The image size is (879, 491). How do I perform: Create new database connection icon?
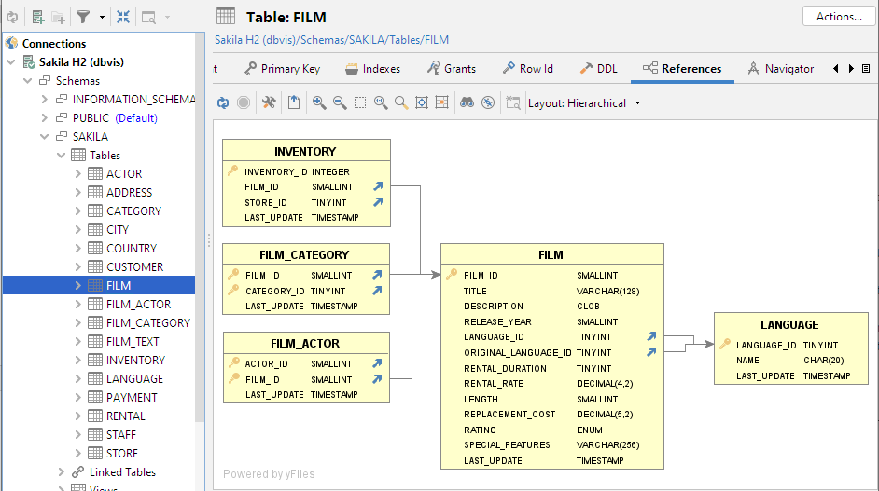pyautogui.click(x=38, y=17)
